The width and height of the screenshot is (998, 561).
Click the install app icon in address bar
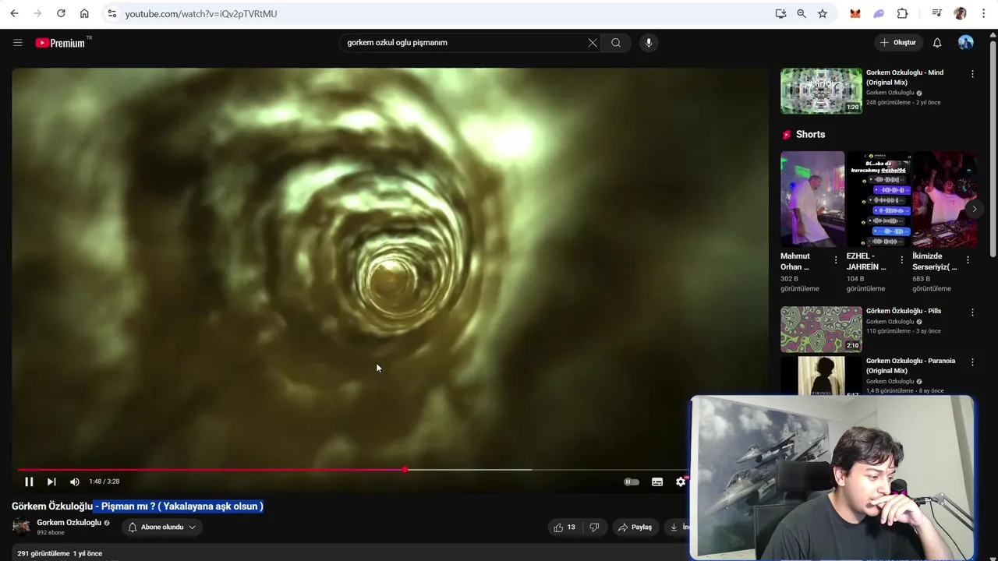coord(780,13)
